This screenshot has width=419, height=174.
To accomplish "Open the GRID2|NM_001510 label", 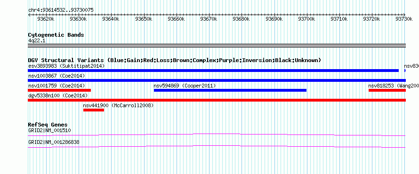I will [x=49, y=131].
